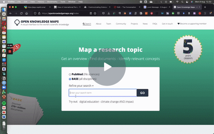
Task: Open a new browser tab
Action: pos(205,7)
